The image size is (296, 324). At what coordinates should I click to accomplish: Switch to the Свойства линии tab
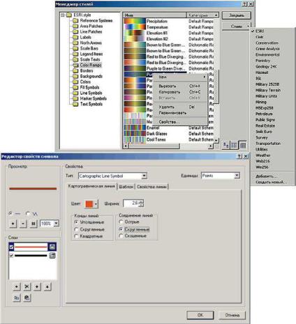point(151,187)
